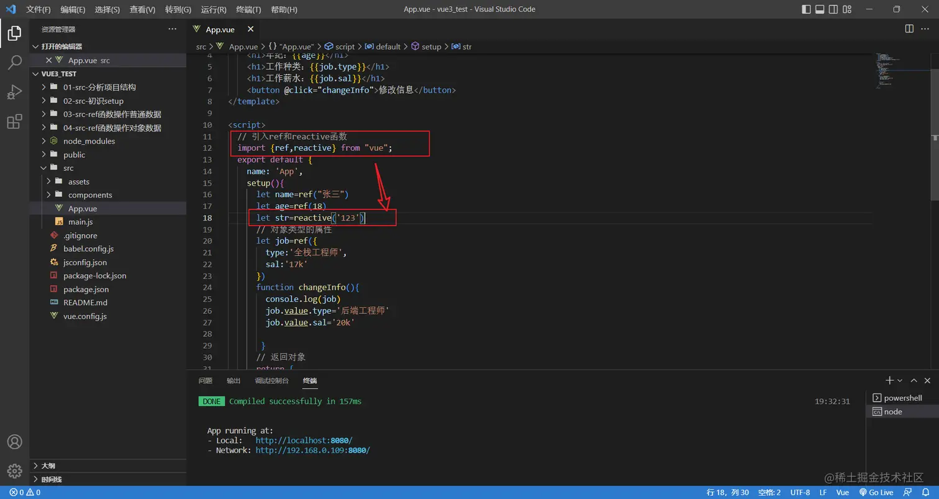The image size is (939, 499).
Task: Open Explorer panel more actions ellipsis
Action: (172, 29)
